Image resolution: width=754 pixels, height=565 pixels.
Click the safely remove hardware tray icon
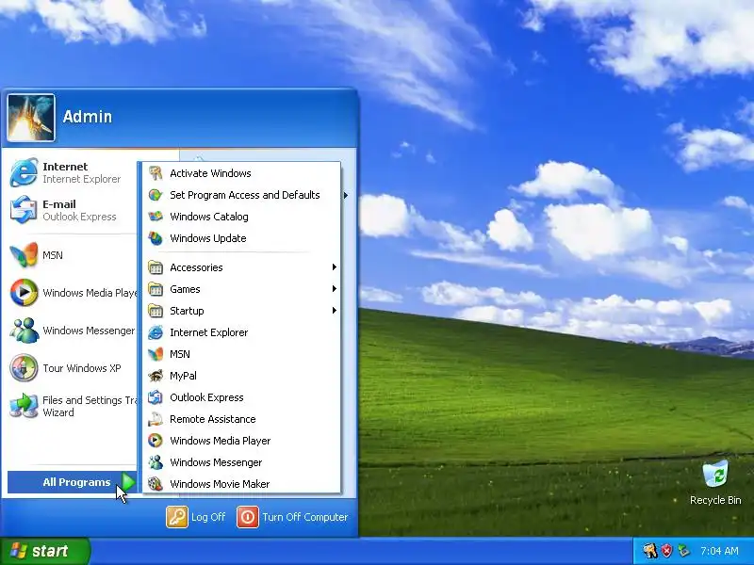click(683, 551)
